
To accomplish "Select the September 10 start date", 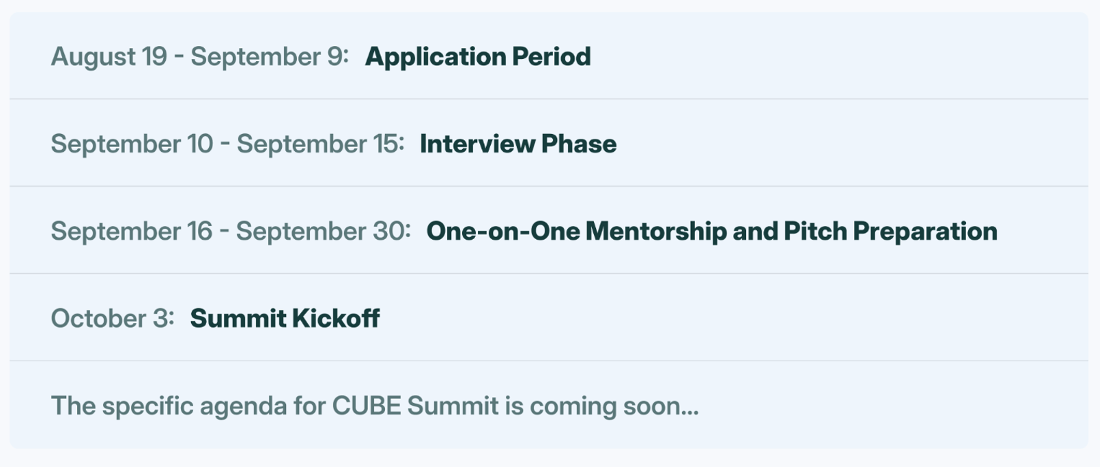I will pyautogui.click(x=132, y=144).
